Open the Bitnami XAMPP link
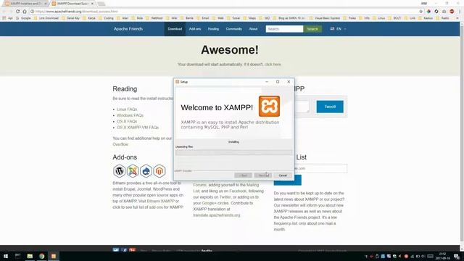The image size is (464, 261). click(x=161, y=202)
